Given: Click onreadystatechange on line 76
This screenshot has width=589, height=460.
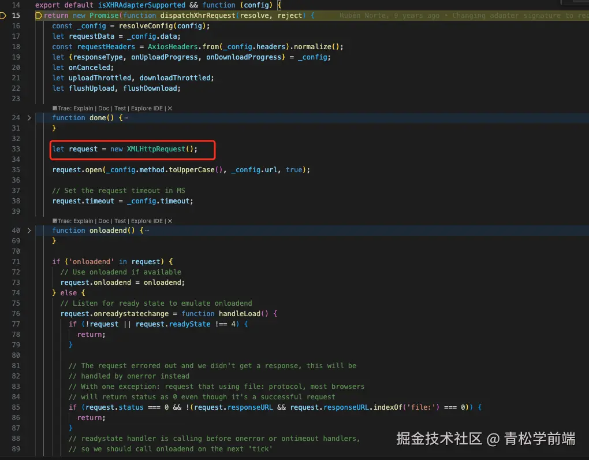Looking at the screenshot, I should 131,313.
